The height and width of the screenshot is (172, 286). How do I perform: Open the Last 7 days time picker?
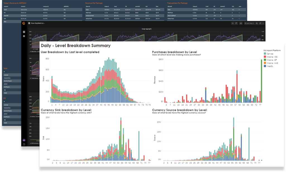(249, 23)
